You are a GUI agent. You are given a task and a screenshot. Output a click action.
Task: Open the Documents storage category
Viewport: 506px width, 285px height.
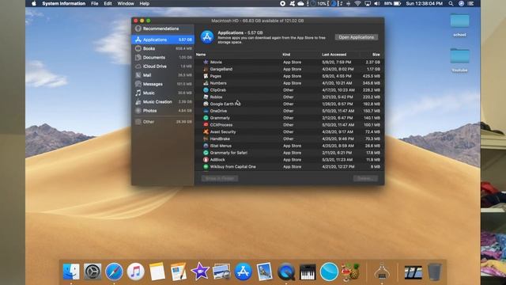163,57
